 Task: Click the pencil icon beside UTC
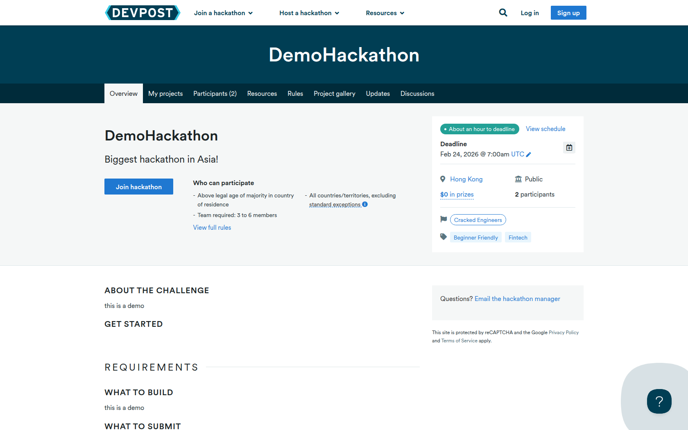[x=529, y=154]
